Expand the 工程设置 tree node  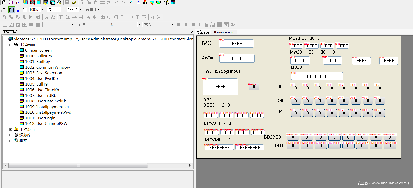(11, 129)
